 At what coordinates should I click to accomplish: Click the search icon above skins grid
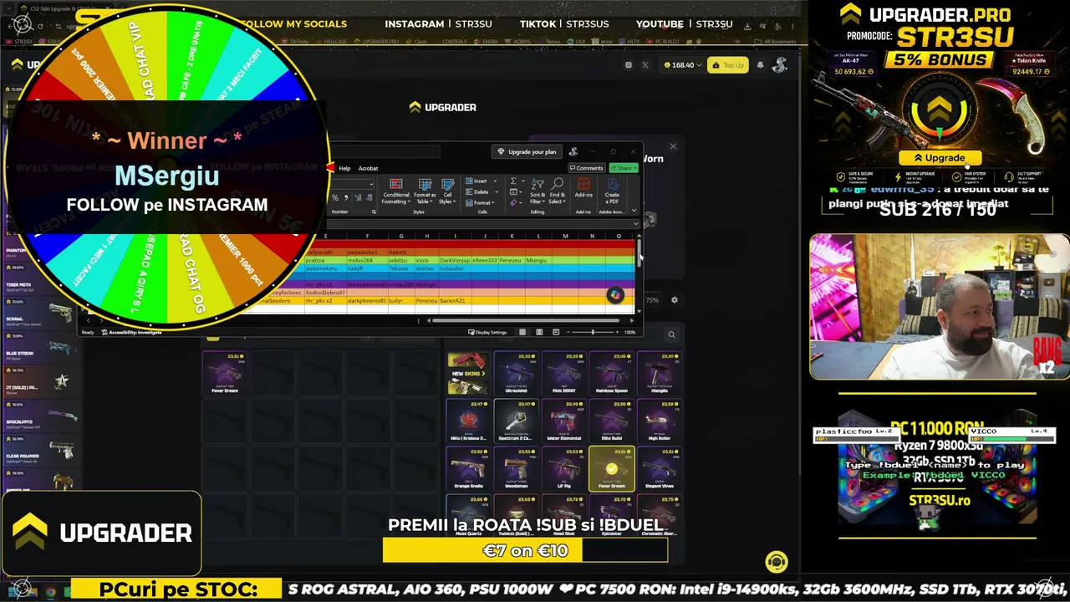(671, 334)
